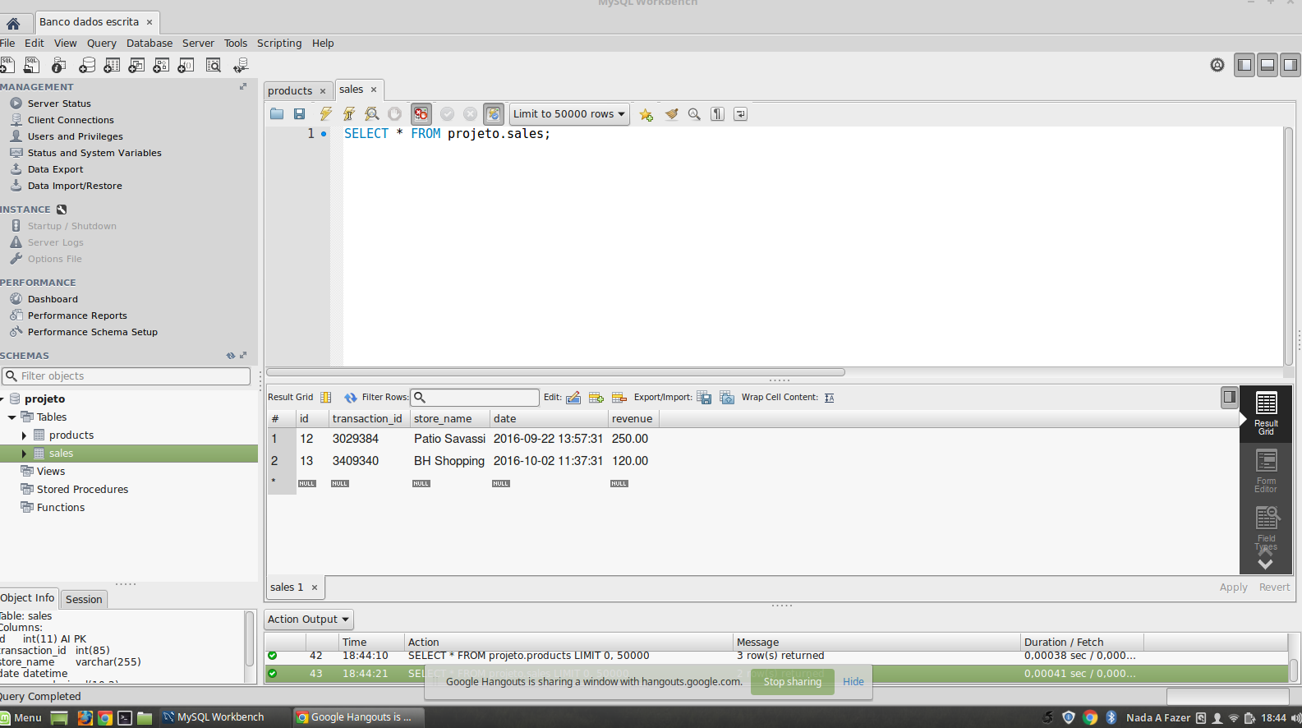Run EXPLAIN on current statement
This screenshot has height=728, width=1302.
pyautogui.click(x=372, y=114)
